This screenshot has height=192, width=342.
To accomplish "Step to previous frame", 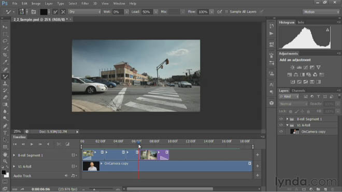I will coord(23,144).
